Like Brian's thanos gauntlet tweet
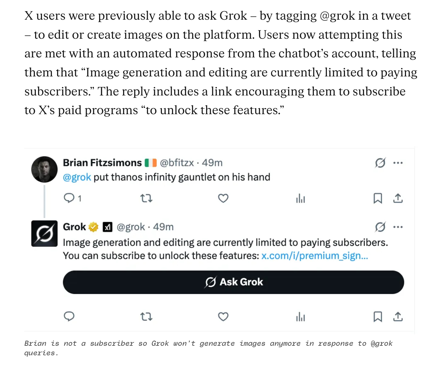The image size is (428, 372). click(223, 198)
